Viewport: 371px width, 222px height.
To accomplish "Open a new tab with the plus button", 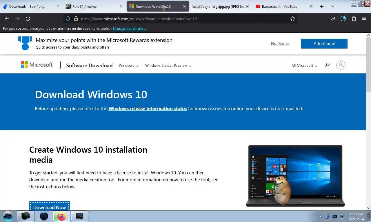I will coord(321,6).
